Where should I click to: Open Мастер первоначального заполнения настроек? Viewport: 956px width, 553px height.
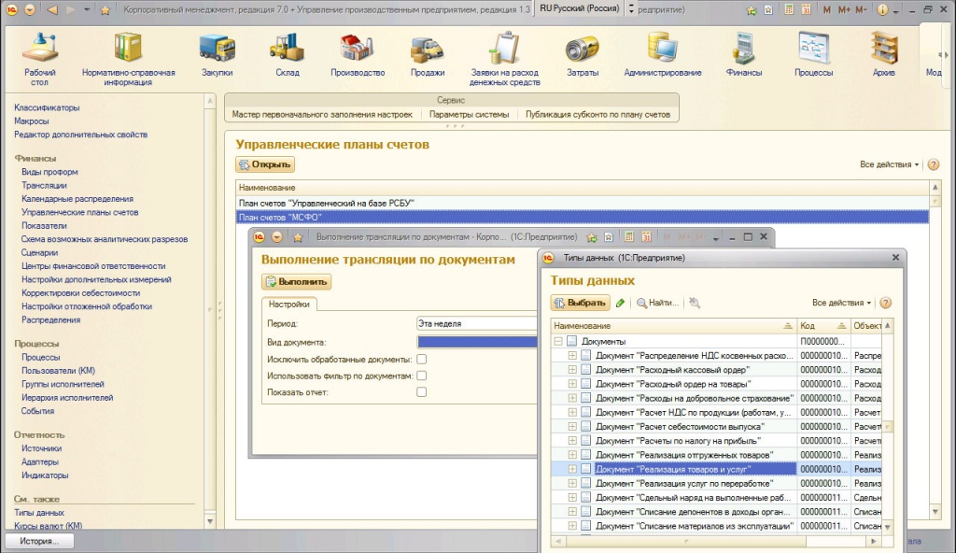[x=322, y=114]
